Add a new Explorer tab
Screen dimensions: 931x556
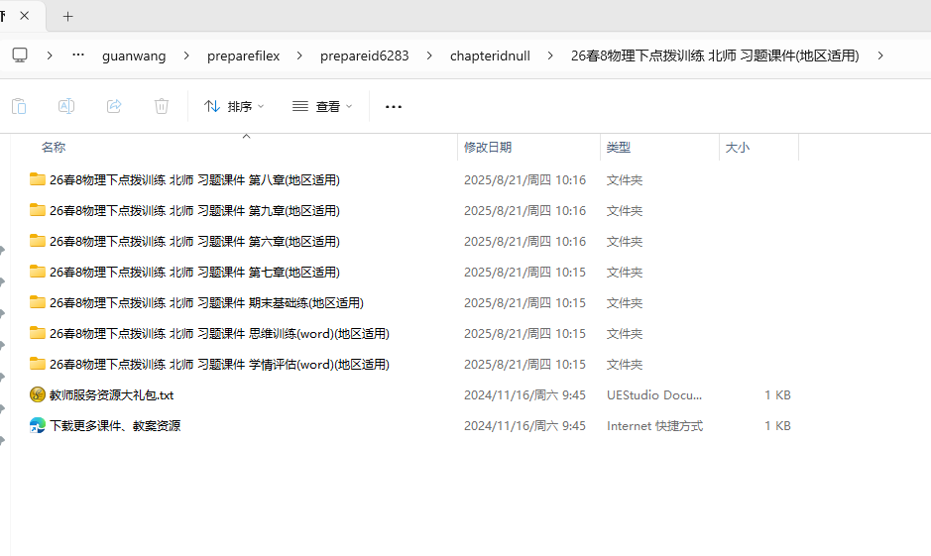pyautogui.click(x=67, y=17)
